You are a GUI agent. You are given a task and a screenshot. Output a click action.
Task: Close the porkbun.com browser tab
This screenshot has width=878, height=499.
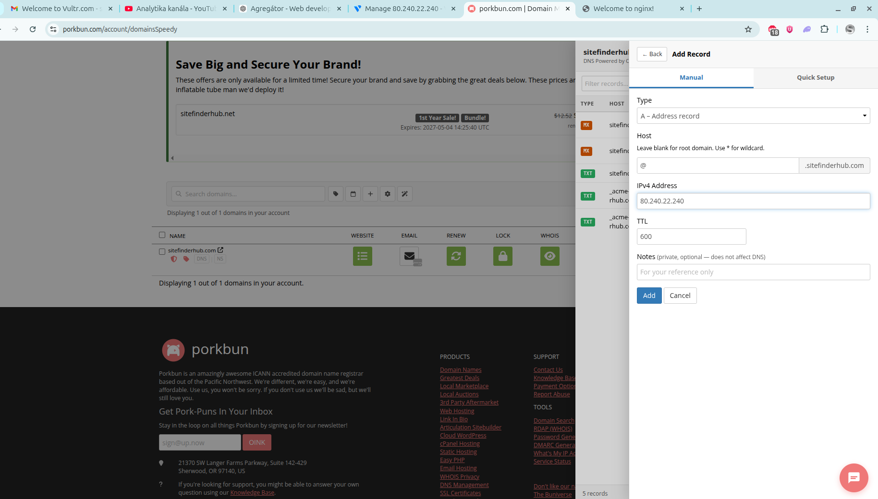[568, 9]
